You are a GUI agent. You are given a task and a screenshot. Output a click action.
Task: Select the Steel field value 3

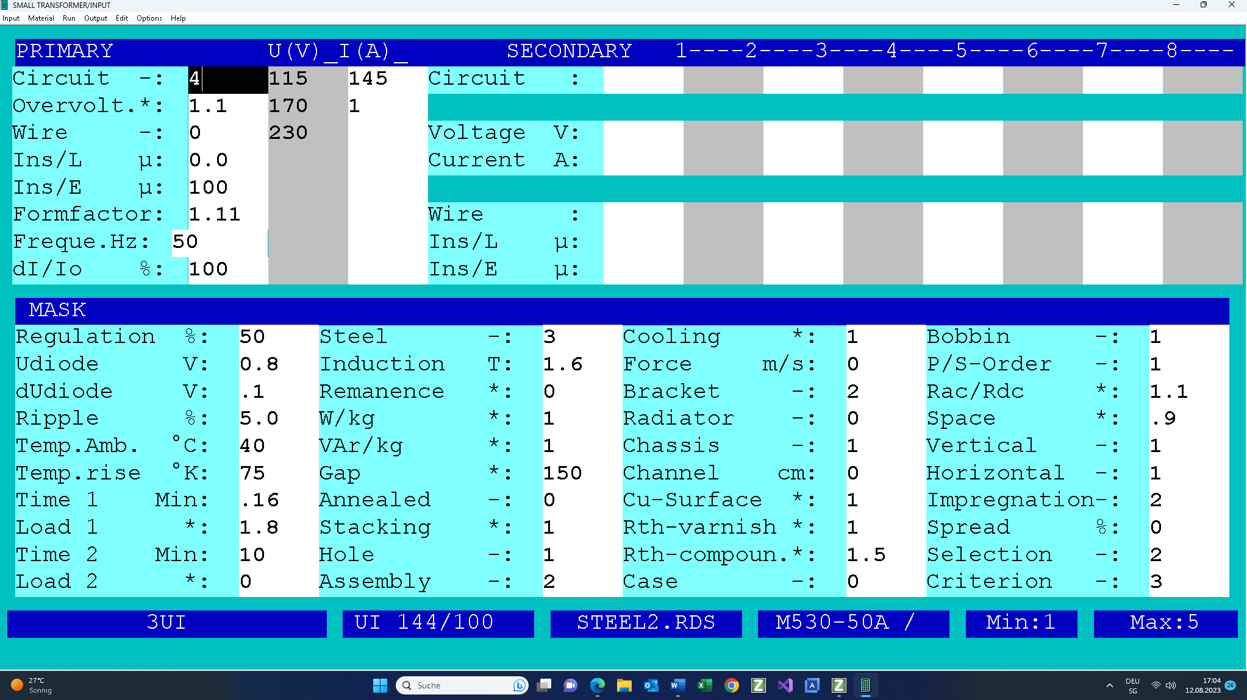tap(582, 338)
